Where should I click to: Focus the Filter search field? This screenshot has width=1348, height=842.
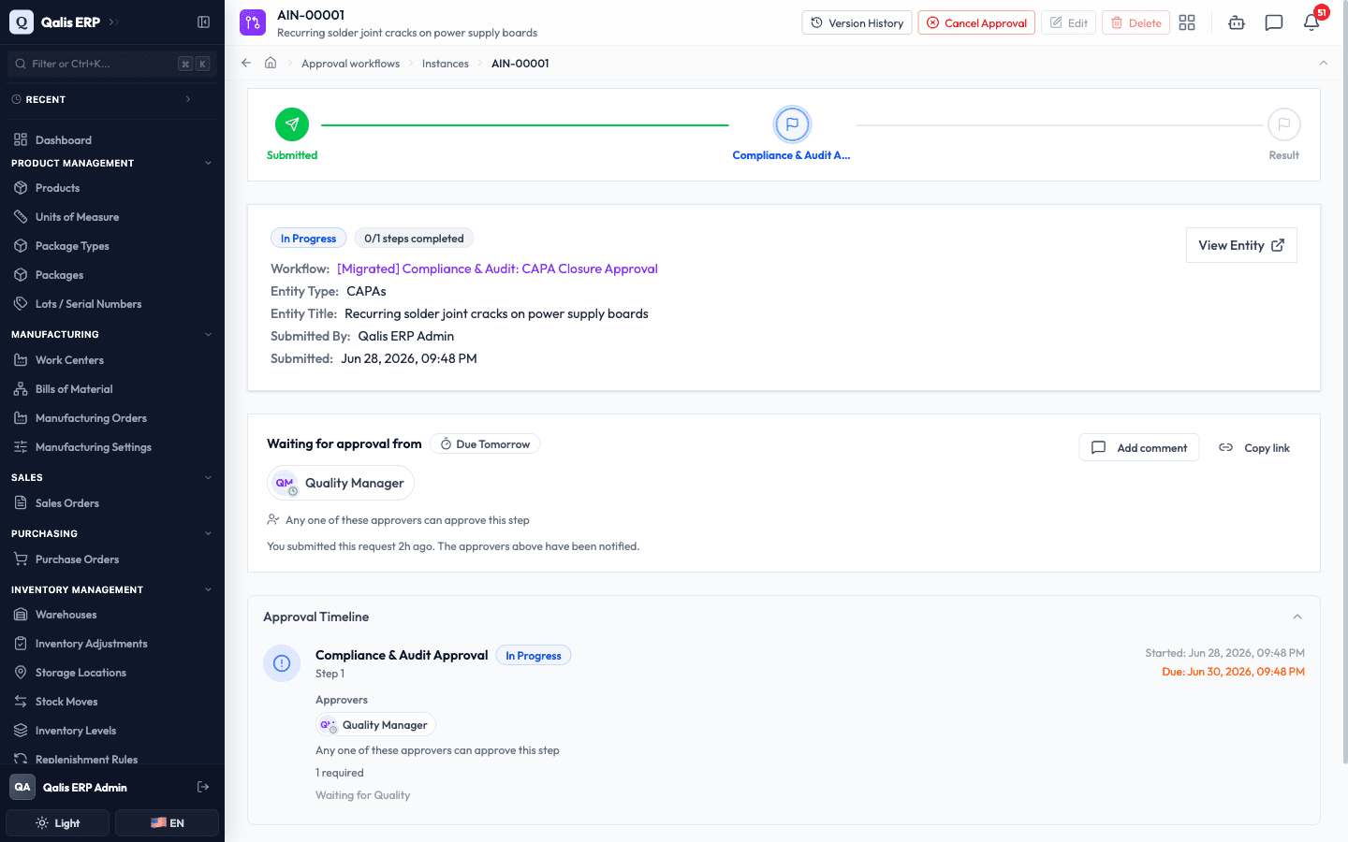pos(112,64)
